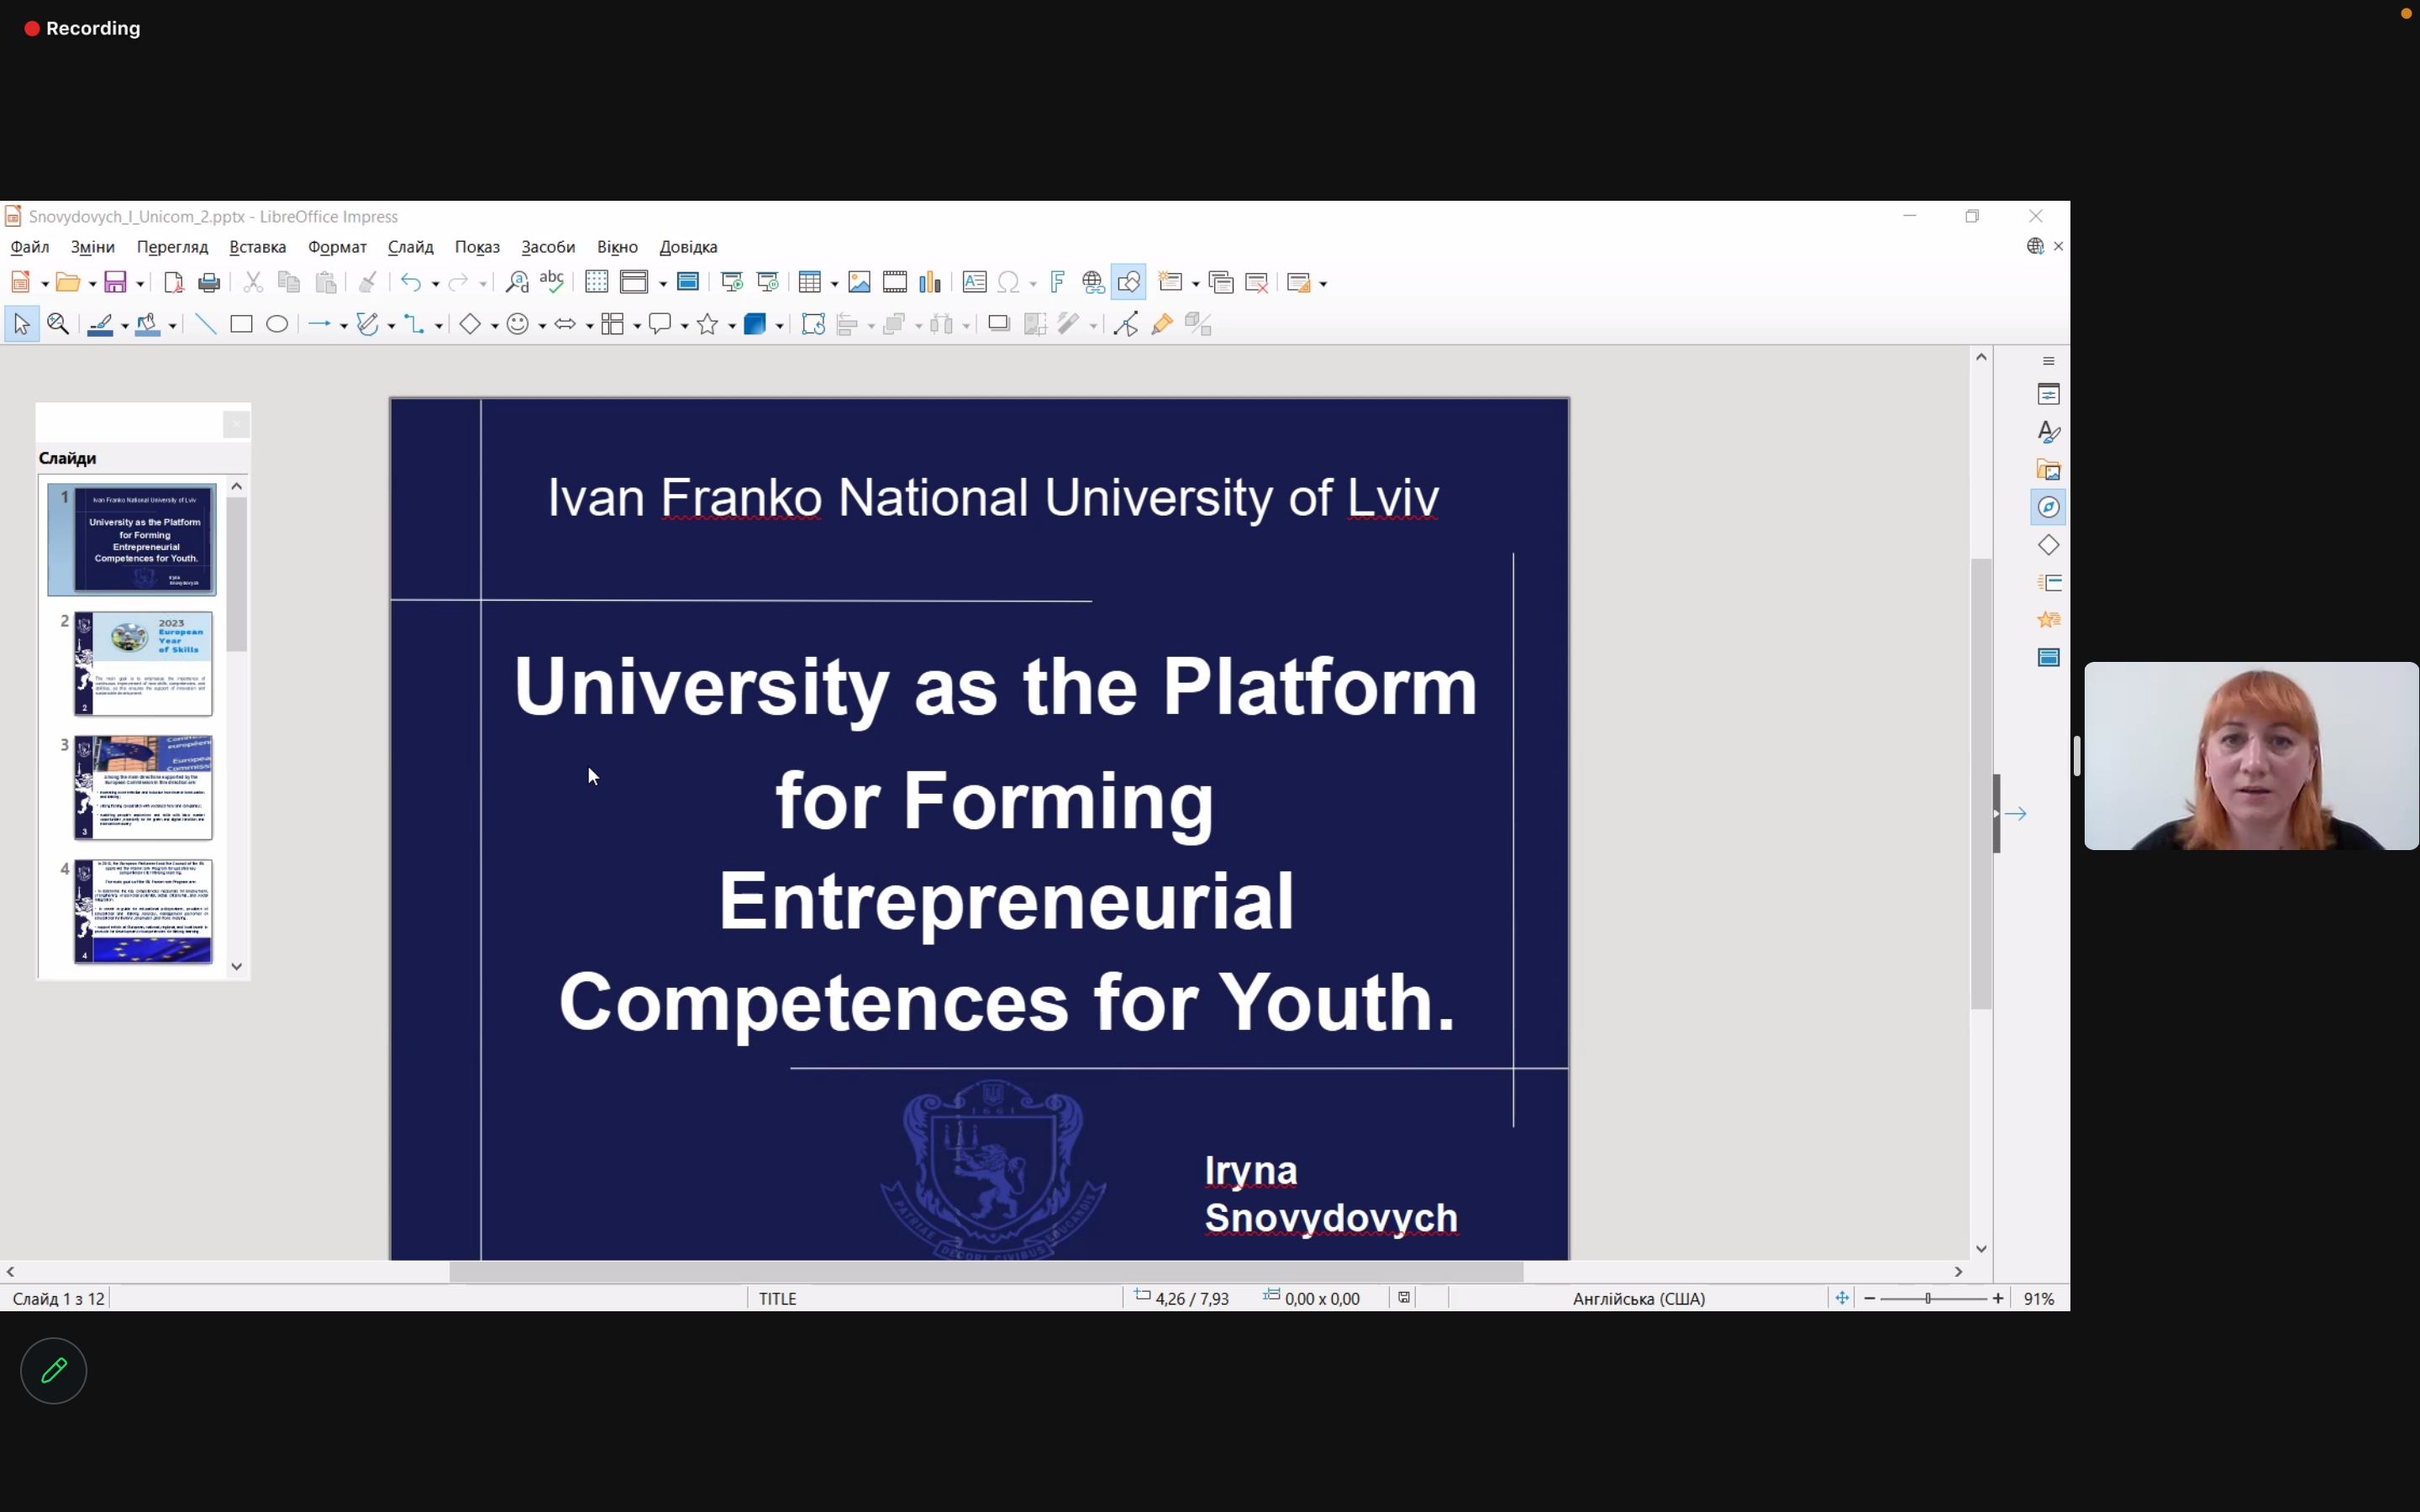Toggle display grid
The height and width of the screenshot is (1512, 2420).
596,283
